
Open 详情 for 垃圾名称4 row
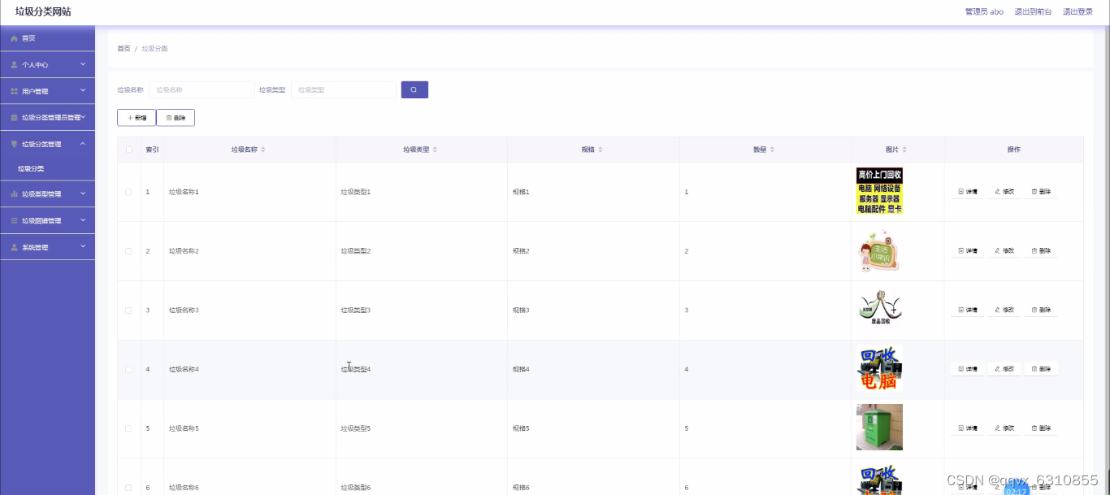[967, 369]
